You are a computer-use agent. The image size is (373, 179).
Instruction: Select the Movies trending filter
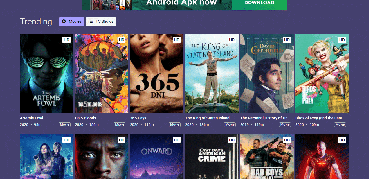(x=71, y=21)
